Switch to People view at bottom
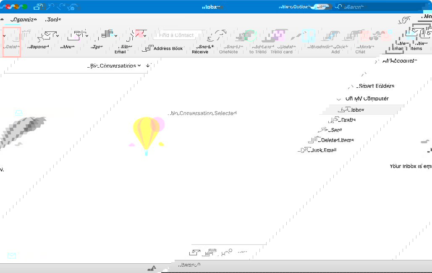 click(x=227, y=252)
